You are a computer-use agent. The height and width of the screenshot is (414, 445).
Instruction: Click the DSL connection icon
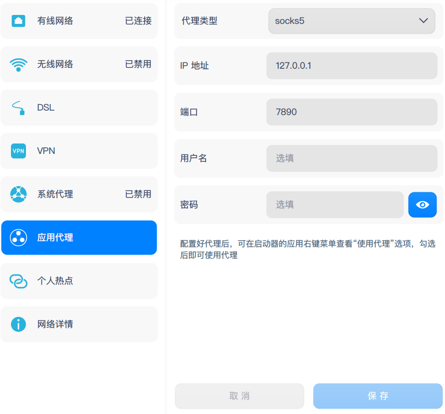point(18,108)
